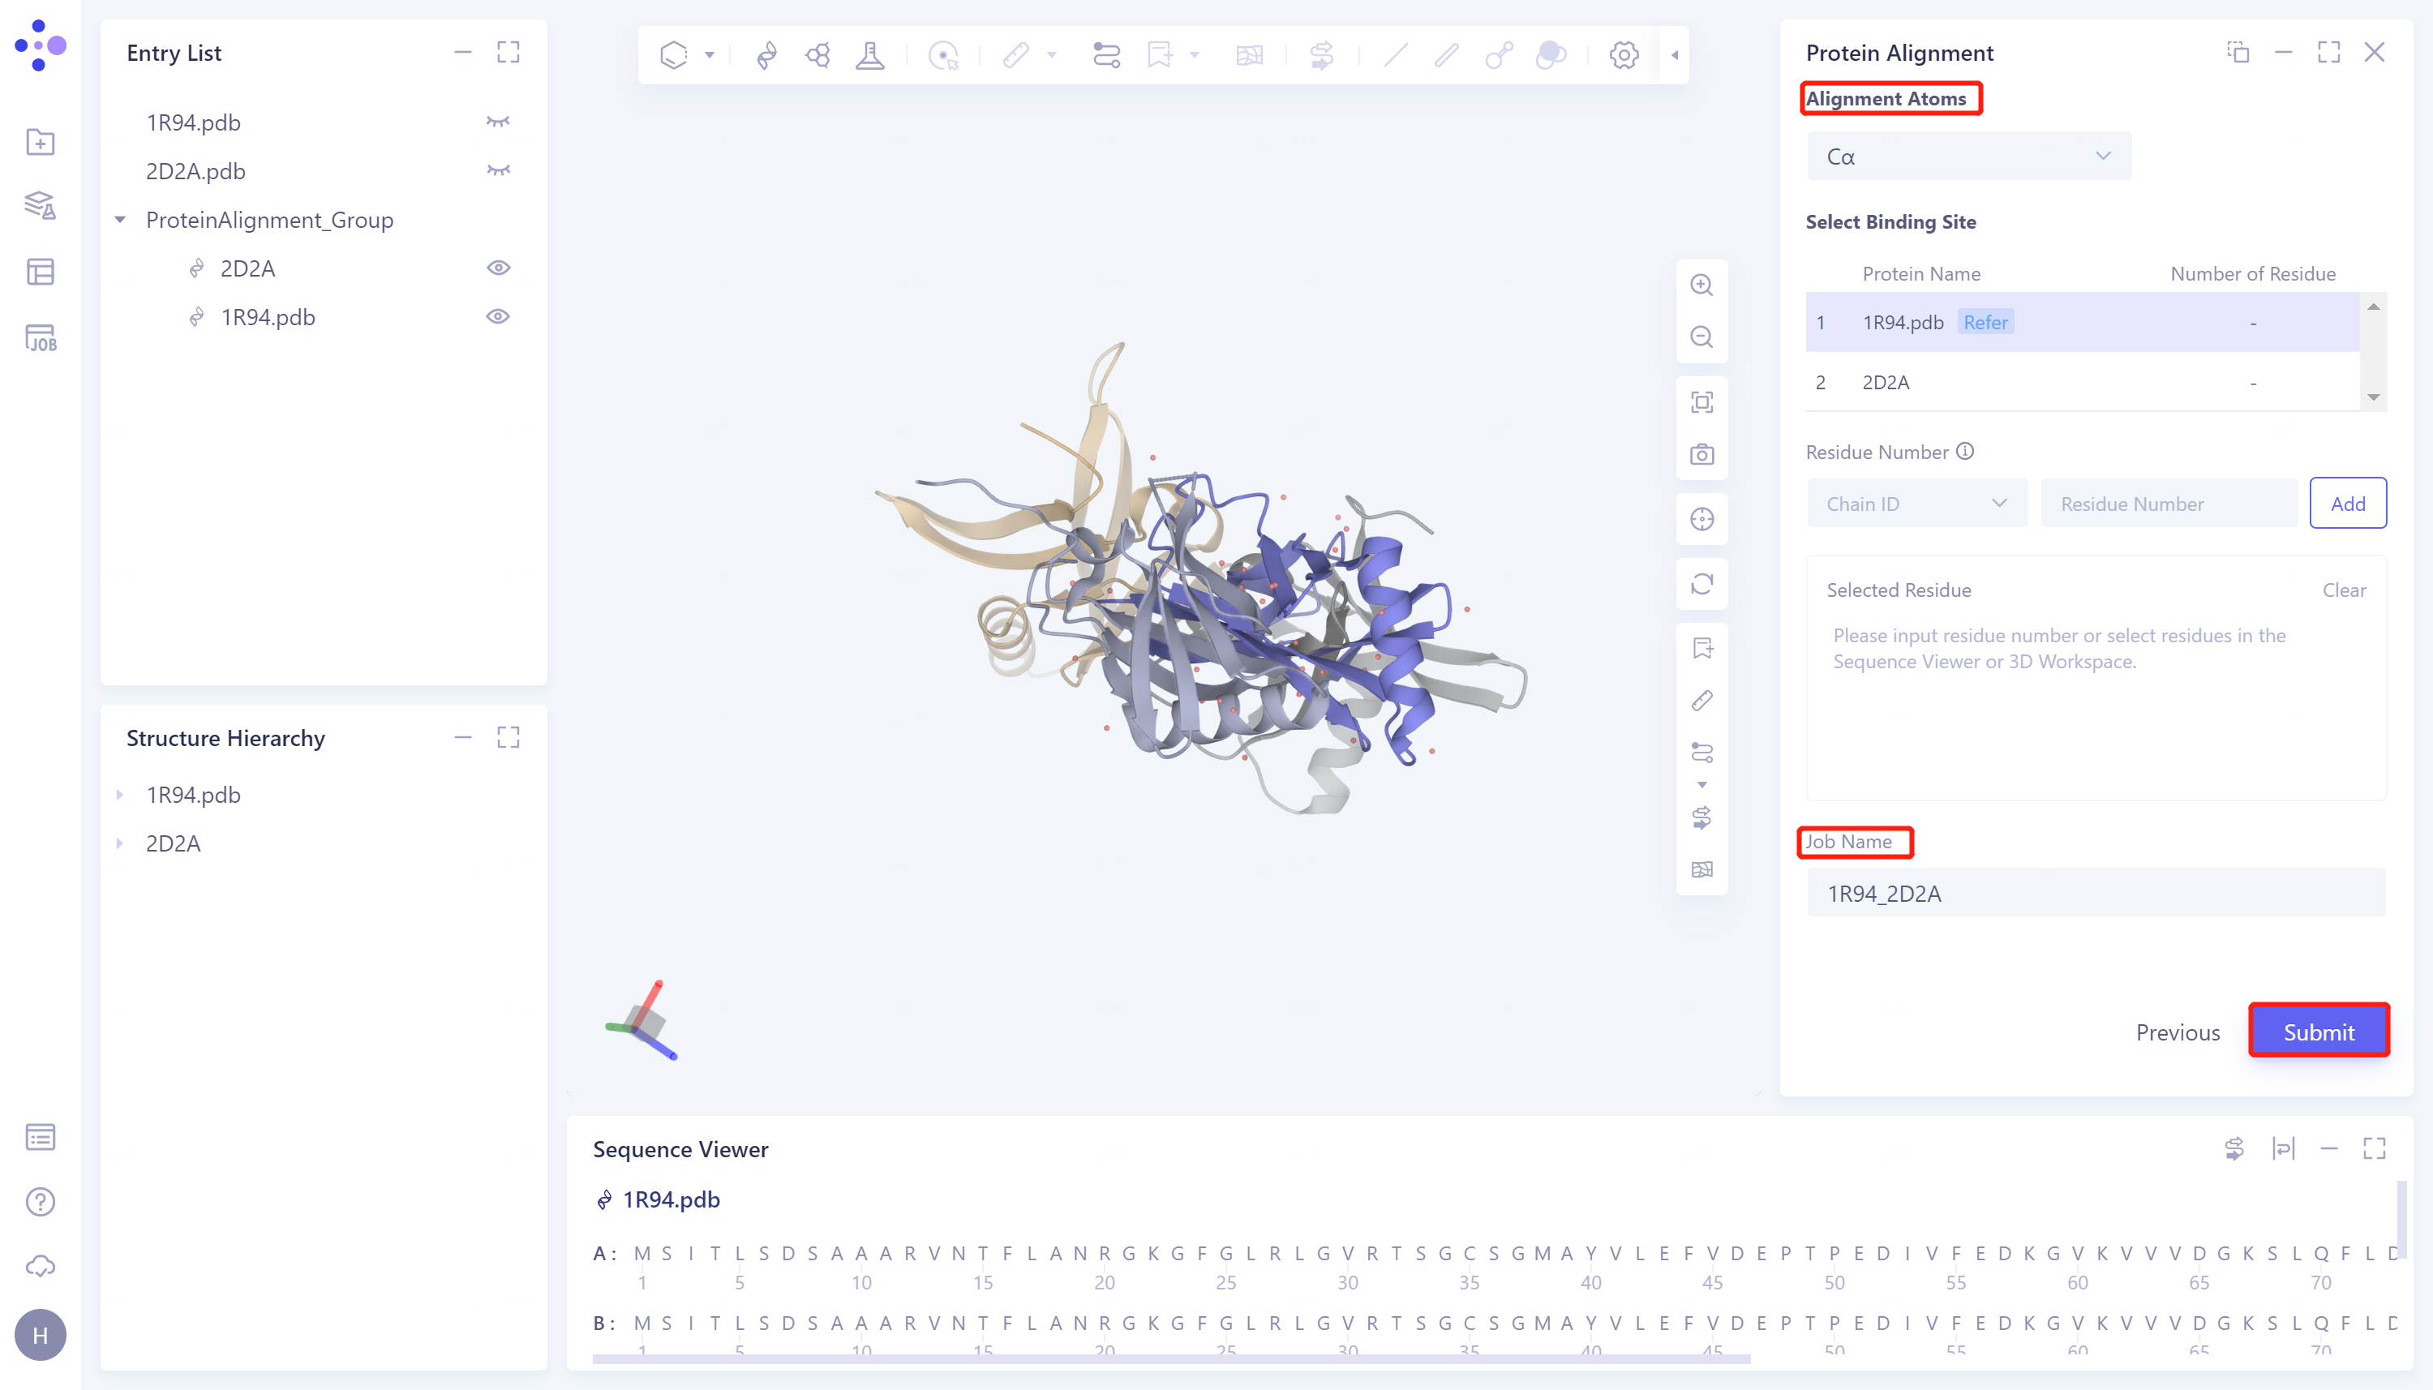
Task: Take a snapshot with the camera icon
Action: (x=1703, y=456)
